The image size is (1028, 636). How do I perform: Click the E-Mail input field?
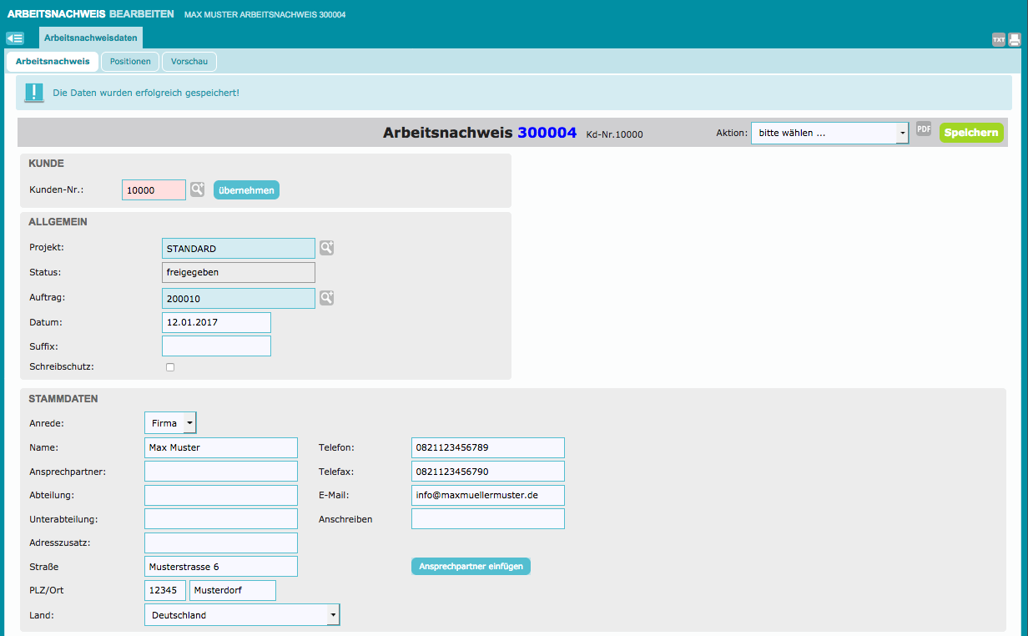pyautogui.click(x=487, y=495)
